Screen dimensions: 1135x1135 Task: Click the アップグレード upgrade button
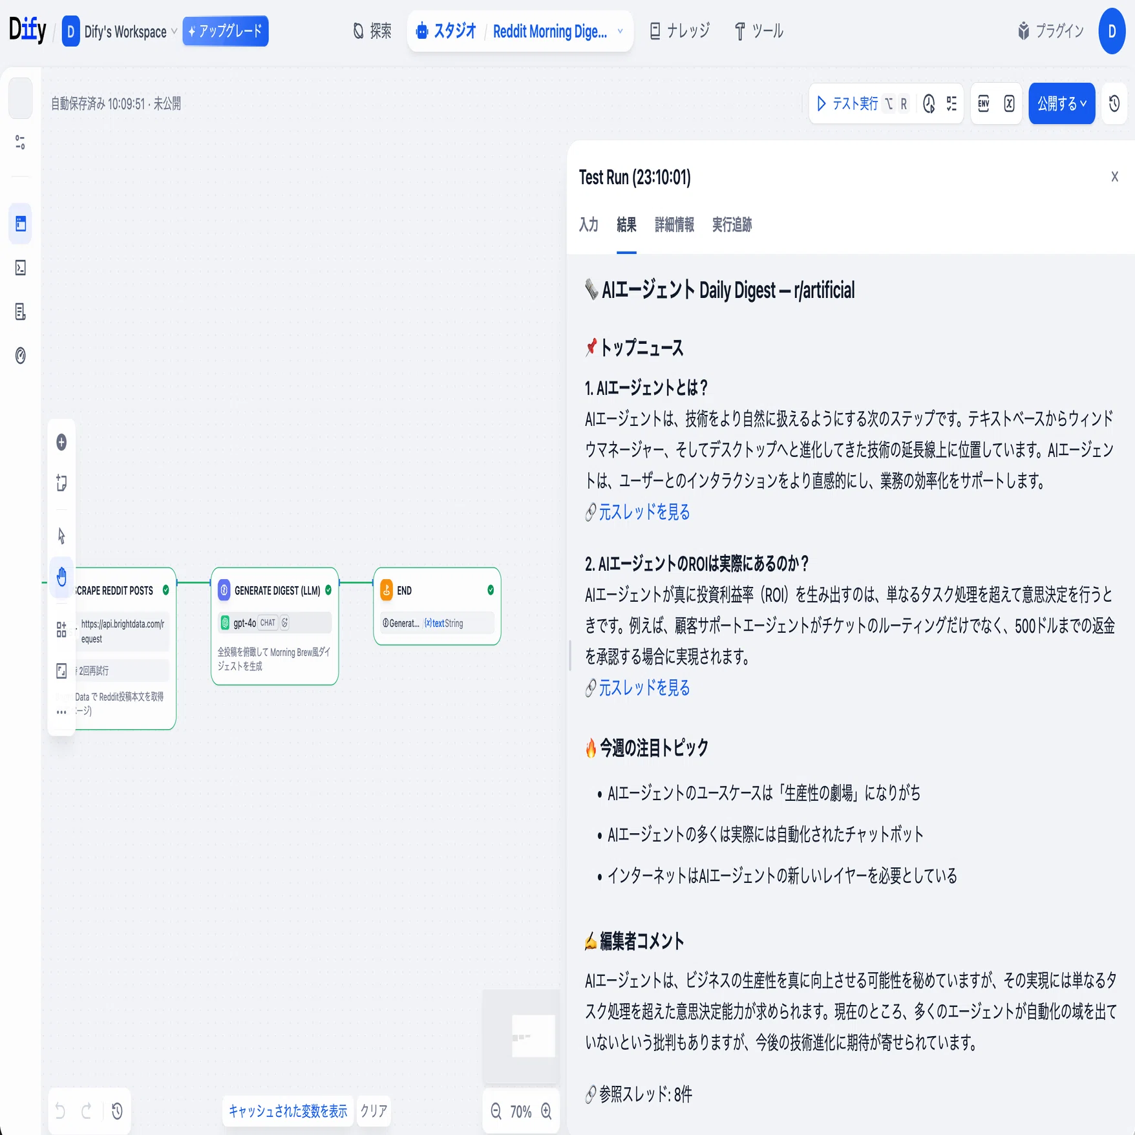(225, 31)
